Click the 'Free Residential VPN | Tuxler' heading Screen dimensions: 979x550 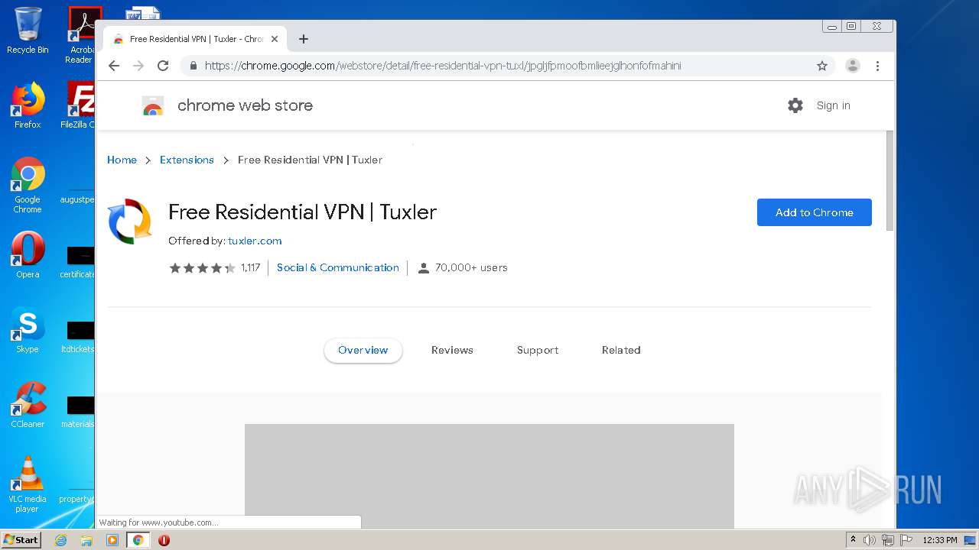pos(303,212)
